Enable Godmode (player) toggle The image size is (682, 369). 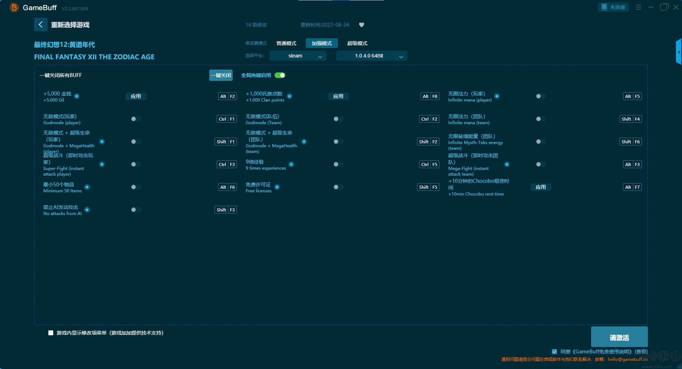136,119
